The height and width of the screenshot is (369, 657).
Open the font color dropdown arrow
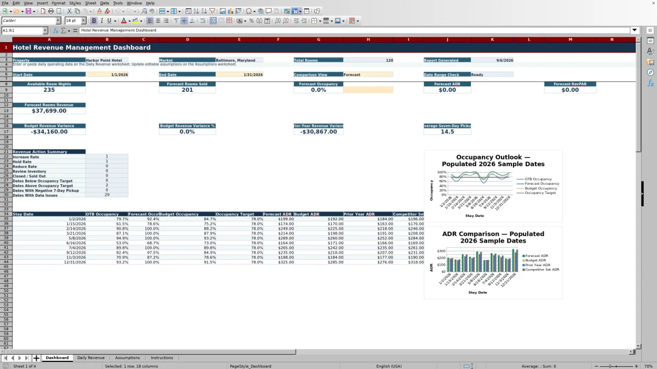point(130,21)
